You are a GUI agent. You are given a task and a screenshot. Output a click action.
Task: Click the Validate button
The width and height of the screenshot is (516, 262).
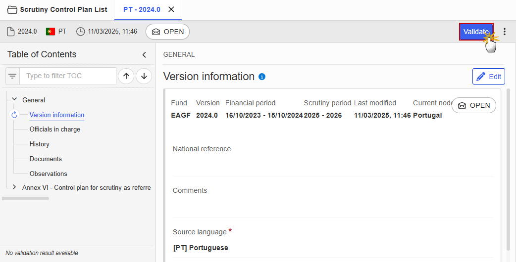(x=476, y=32)
